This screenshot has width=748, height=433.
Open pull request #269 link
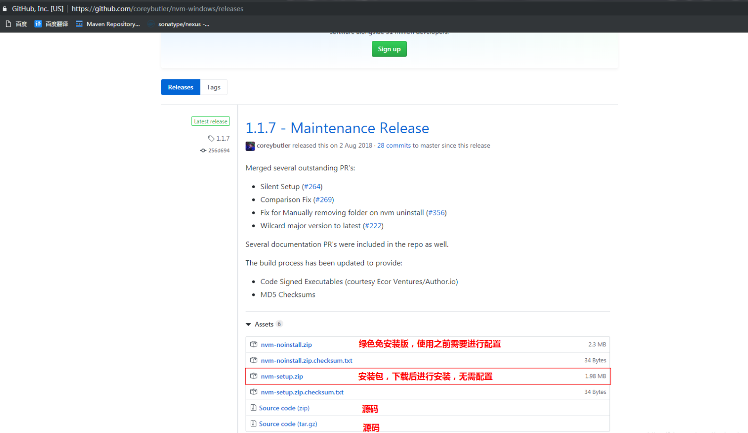tap(324, 200)
